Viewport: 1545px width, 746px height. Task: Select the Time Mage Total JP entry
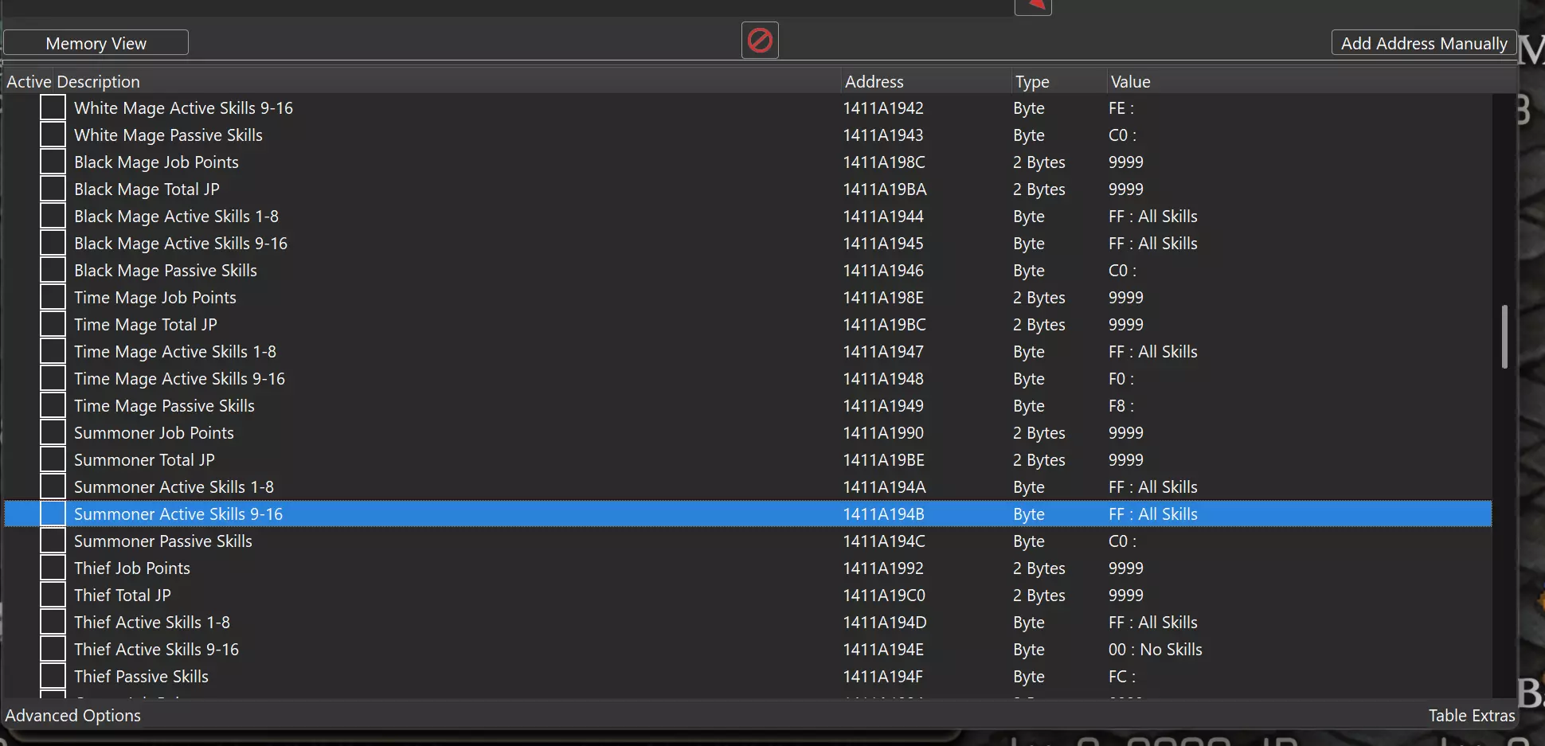click(747, 324)
